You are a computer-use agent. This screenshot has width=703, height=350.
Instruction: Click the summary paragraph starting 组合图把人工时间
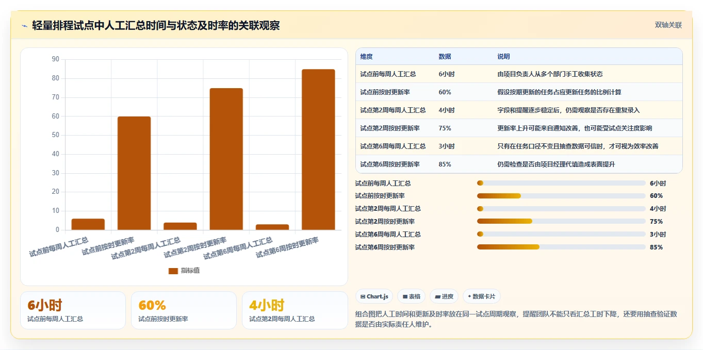[x=516, y=319]
